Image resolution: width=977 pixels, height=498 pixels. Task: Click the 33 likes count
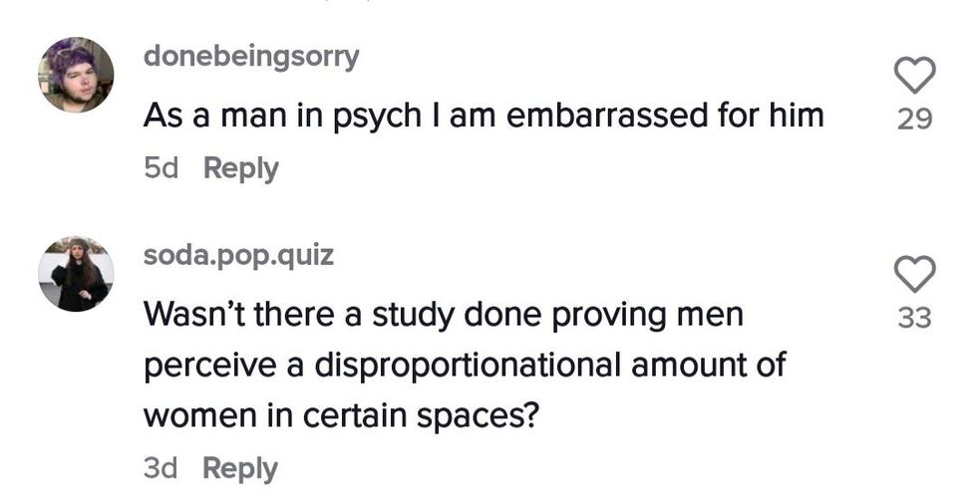coord(913,318)
